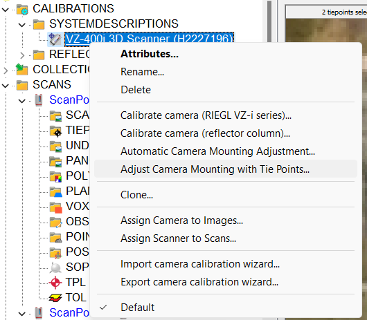Click the scanner icon beside the first ScanPo entry
Image resolution: width=367 pixels, height=320 pixels.
coord(39,100)
